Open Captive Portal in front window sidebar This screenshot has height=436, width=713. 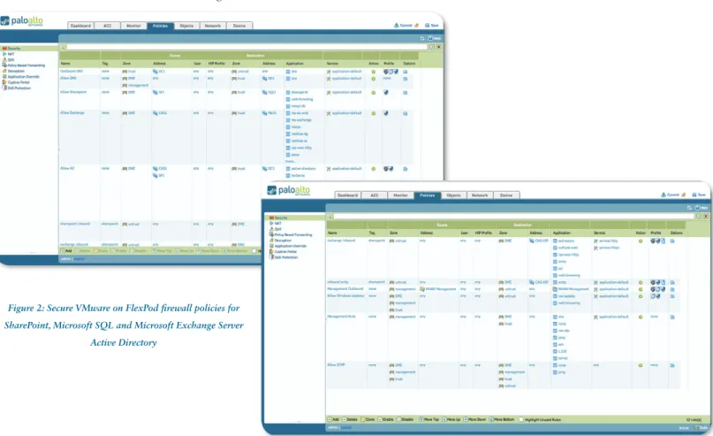284,252
